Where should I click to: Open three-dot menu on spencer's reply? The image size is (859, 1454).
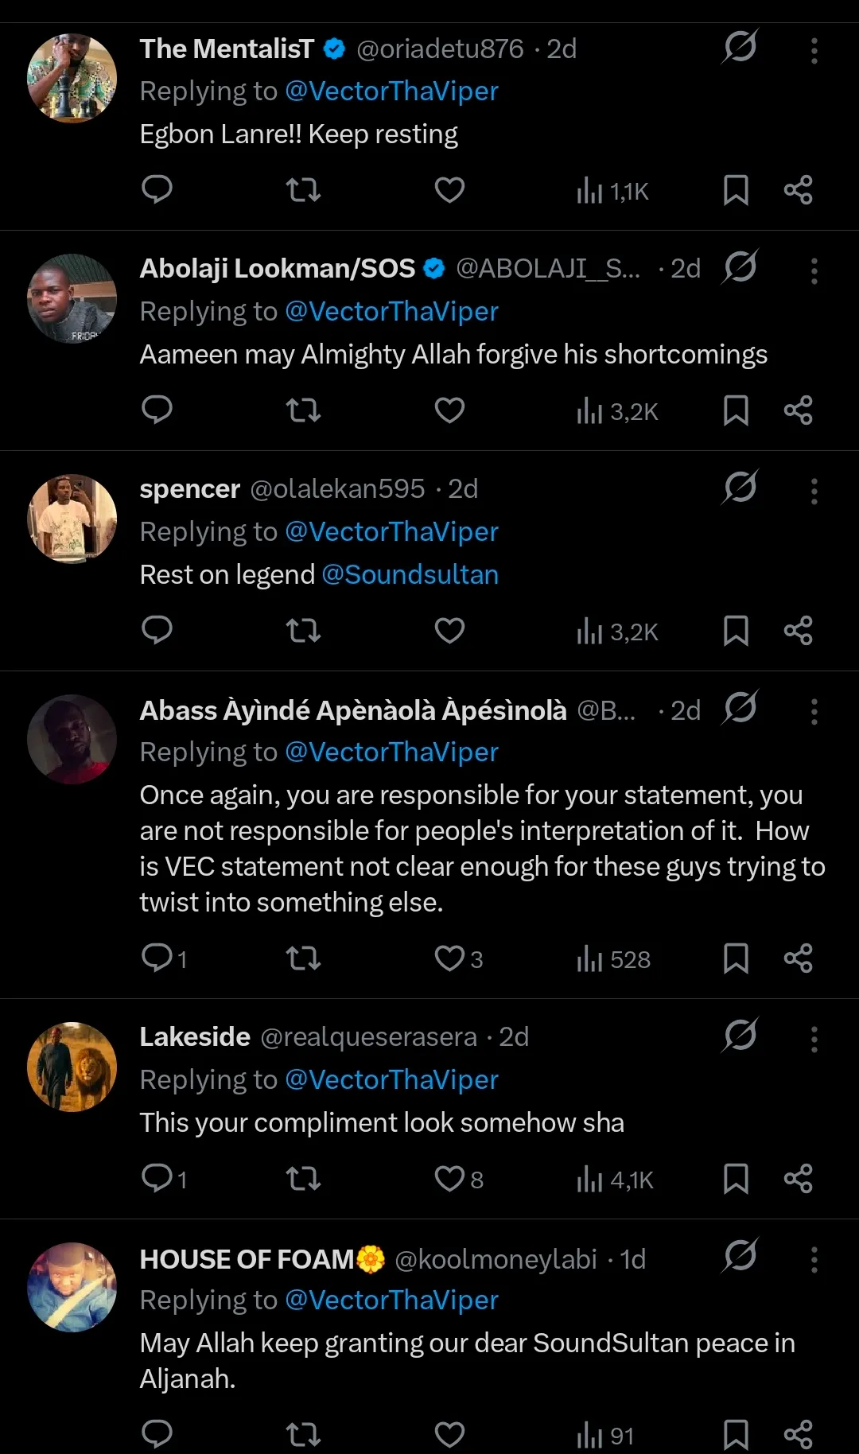tap(814, 491)
